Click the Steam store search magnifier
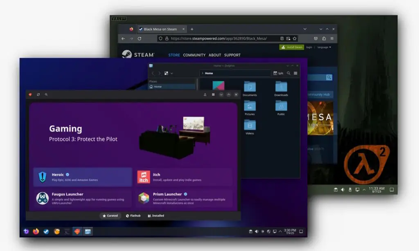419x251 pixels. click(329, 77)
